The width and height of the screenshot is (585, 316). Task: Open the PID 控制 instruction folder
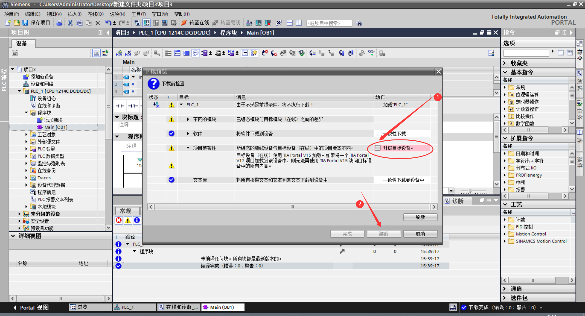point(524,227)
